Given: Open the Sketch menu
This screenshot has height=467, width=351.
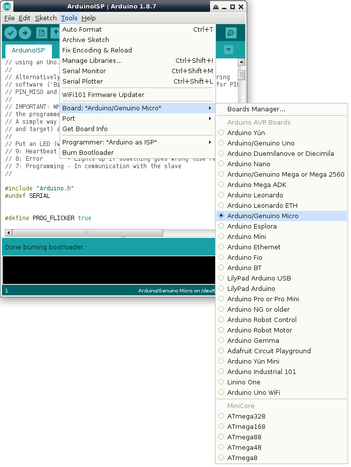Looking at the screenshot, I should click(46, 18).
